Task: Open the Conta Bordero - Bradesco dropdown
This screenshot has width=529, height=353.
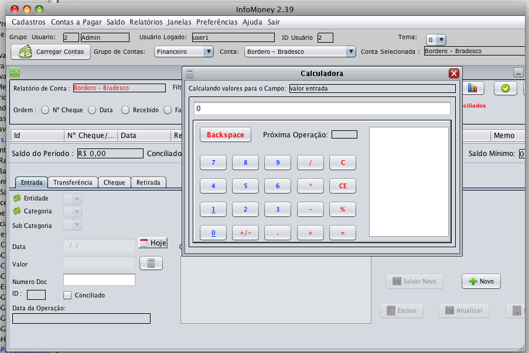Action: point(300,51)
